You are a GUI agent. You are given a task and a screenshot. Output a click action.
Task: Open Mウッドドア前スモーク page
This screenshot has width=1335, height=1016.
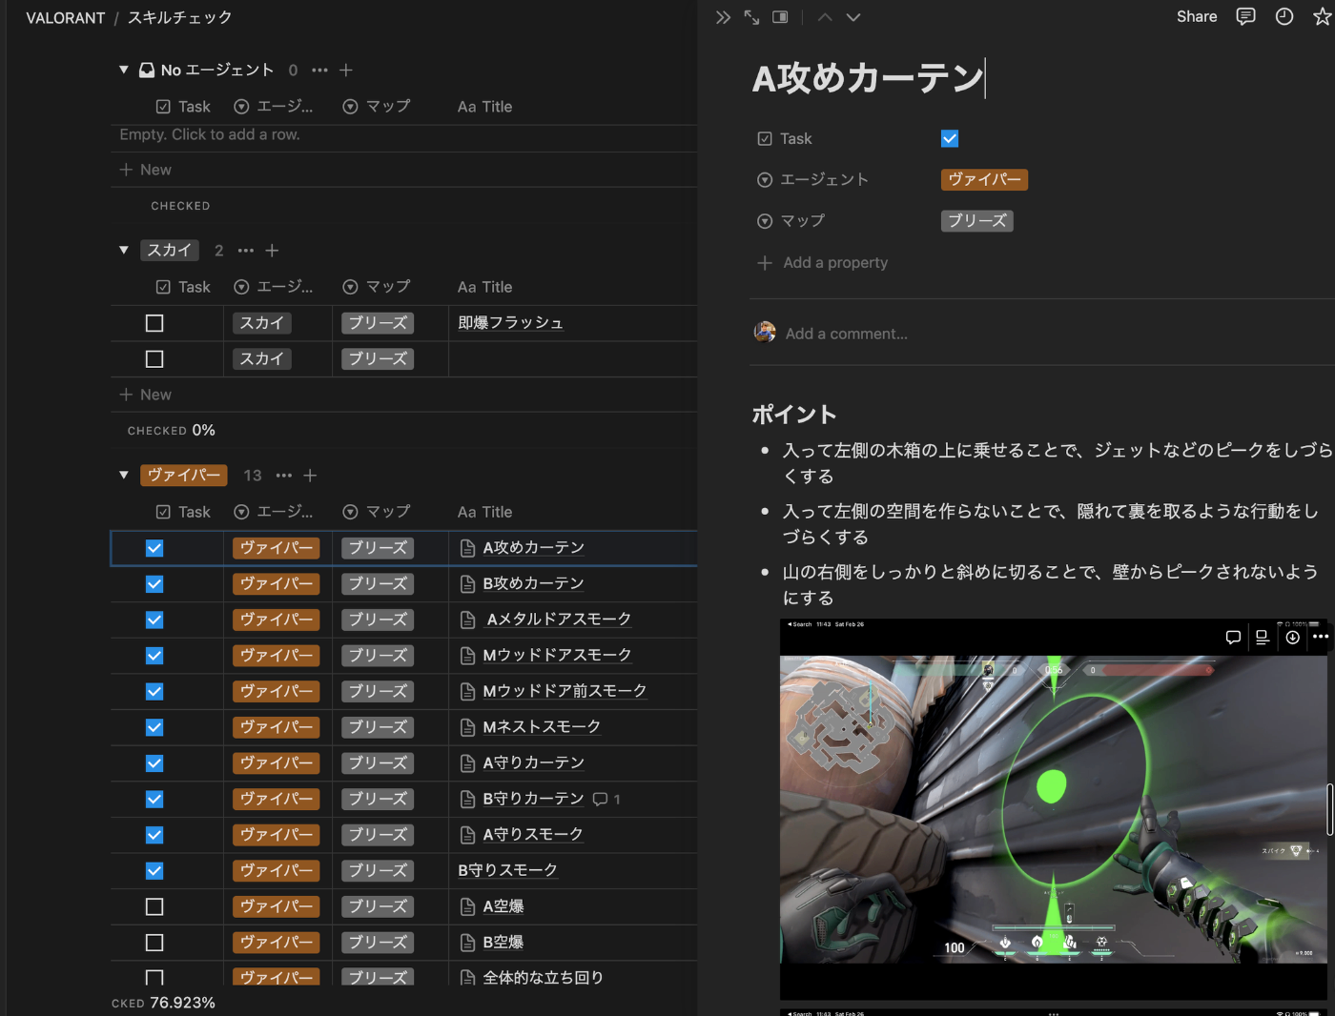565,692
